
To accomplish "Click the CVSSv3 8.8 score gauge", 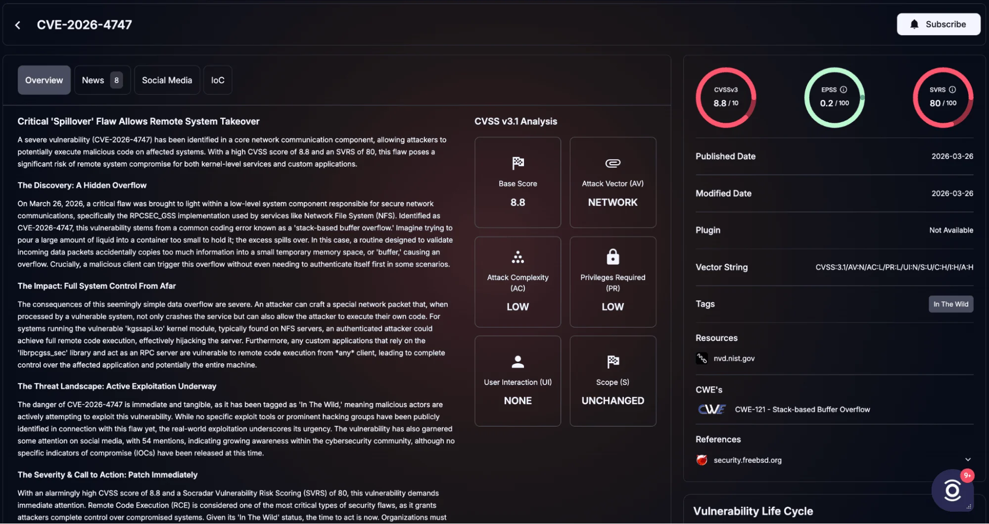I will (x=726, y=97).
